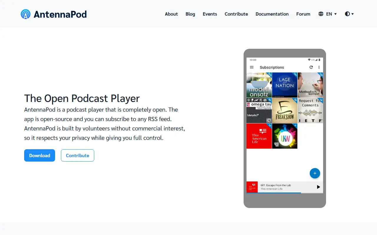Click the play button in mini player

[318, 187]
